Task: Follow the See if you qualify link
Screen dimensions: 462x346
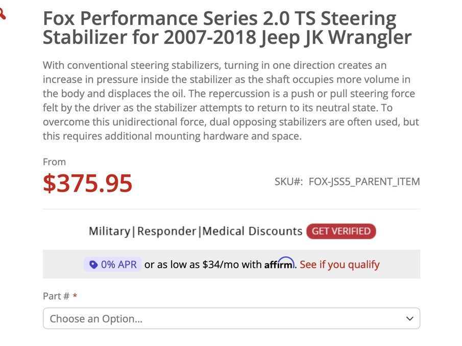Action: pos(339,264)
